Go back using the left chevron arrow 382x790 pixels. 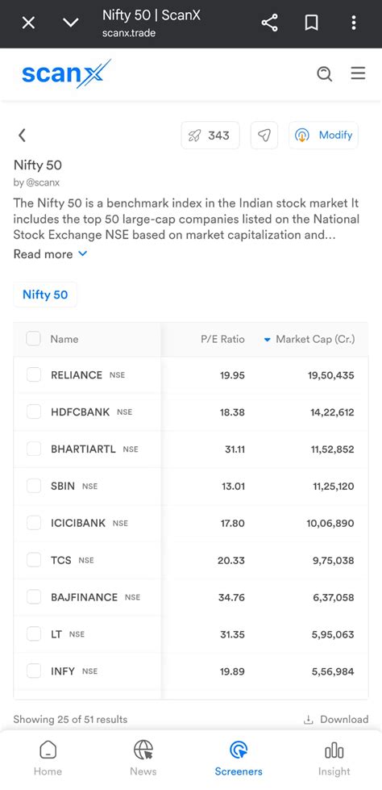[x=22, y=135]
